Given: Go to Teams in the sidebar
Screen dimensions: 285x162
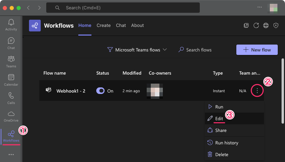Looking at the screenshot, I should click(11, 62).
